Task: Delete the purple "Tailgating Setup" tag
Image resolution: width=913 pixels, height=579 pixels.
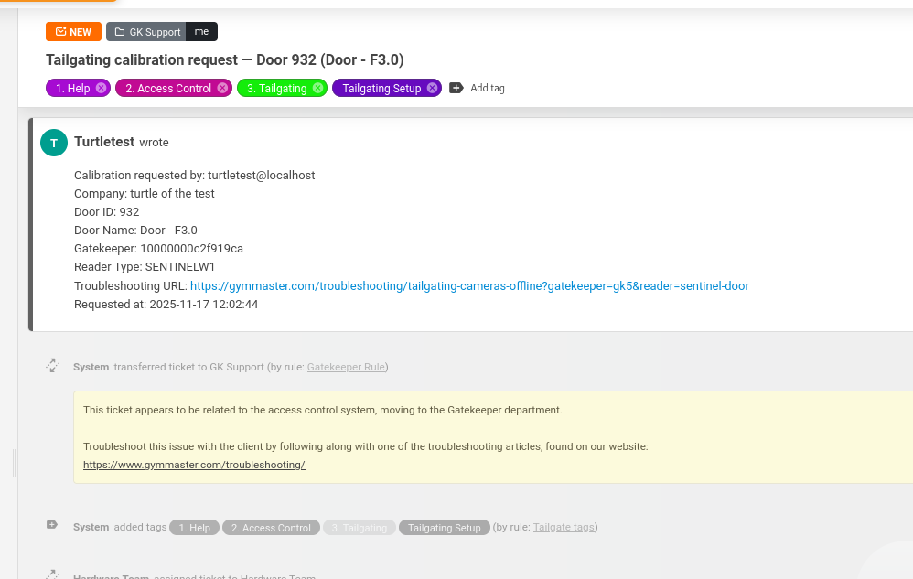Action: [x=432, y=89]
